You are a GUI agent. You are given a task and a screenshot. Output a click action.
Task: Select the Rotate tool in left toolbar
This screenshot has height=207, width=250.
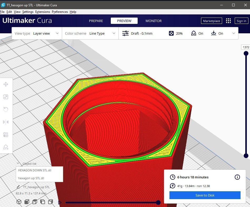(6, 109)
